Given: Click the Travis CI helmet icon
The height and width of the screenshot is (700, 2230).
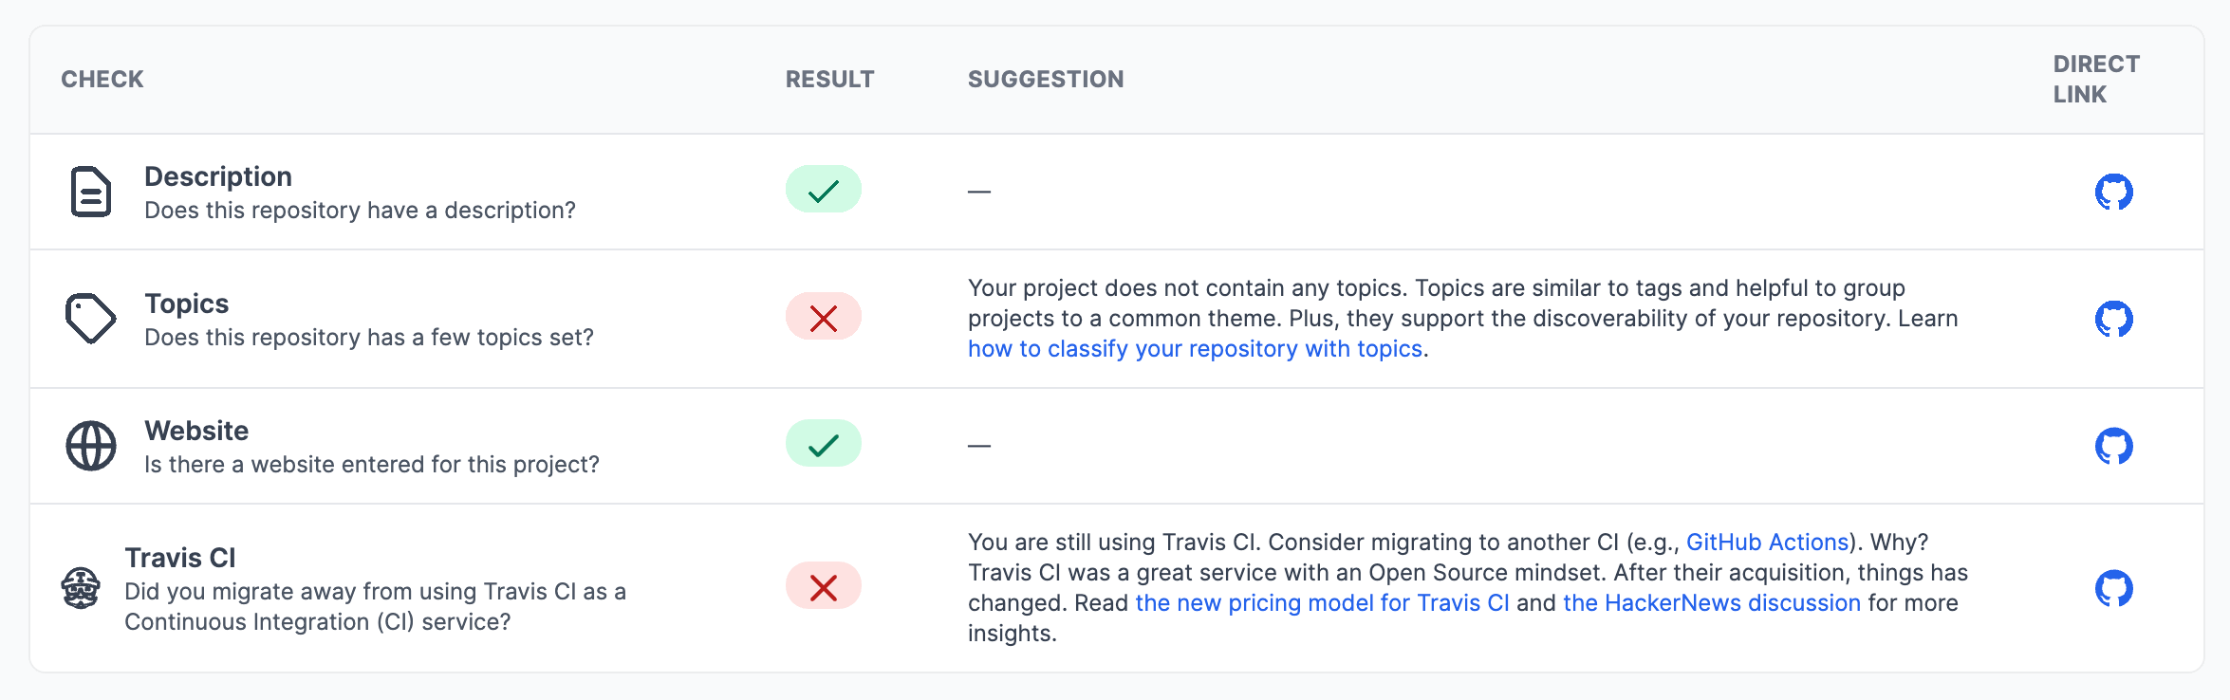Looking at the screenshot, I should 82,589.
